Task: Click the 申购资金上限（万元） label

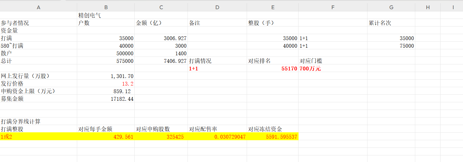Action: [x=38, y=91]
